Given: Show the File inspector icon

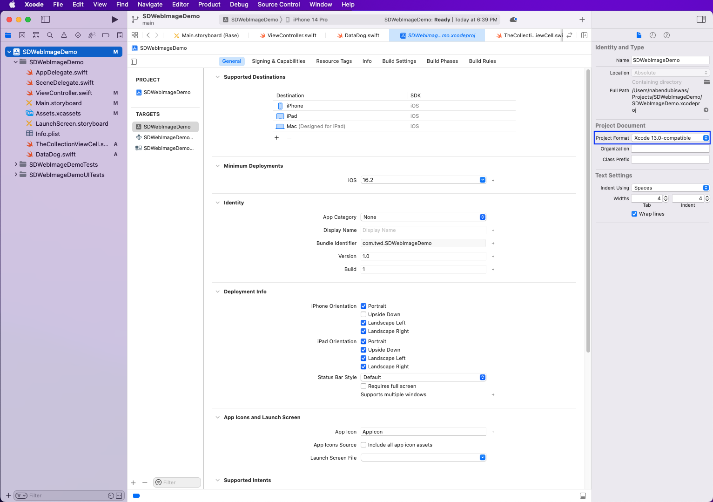Looking at the screenshot, I should click(x=639, y=35).
